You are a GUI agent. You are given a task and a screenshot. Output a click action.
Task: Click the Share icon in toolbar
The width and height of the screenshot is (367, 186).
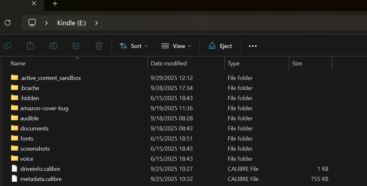click(76, 46)
